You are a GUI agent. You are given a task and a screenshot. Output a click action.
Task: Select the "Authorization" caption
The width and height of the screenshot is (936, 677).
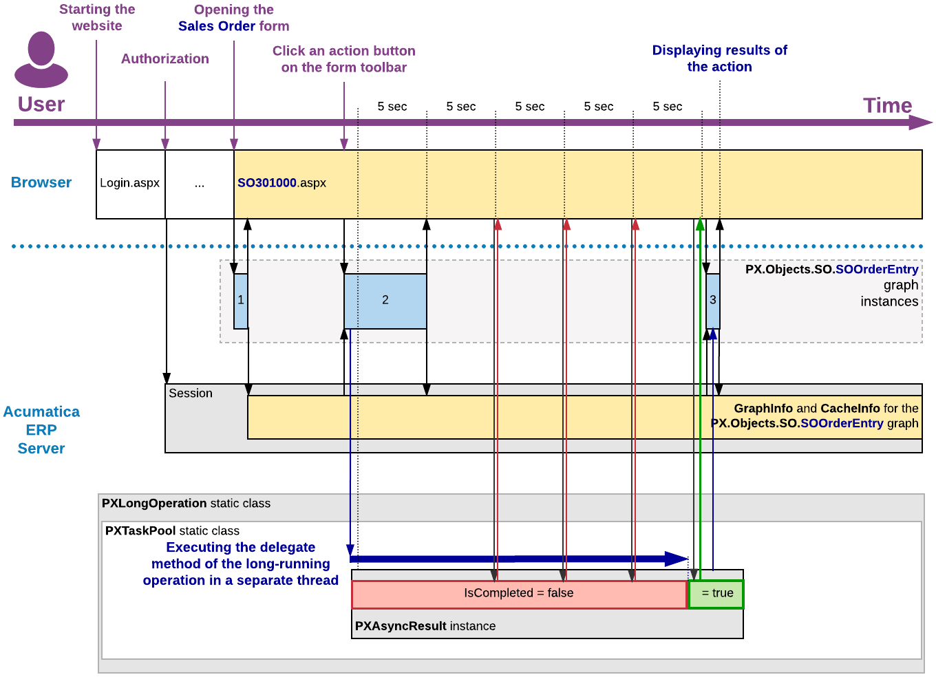click(165, 59)
